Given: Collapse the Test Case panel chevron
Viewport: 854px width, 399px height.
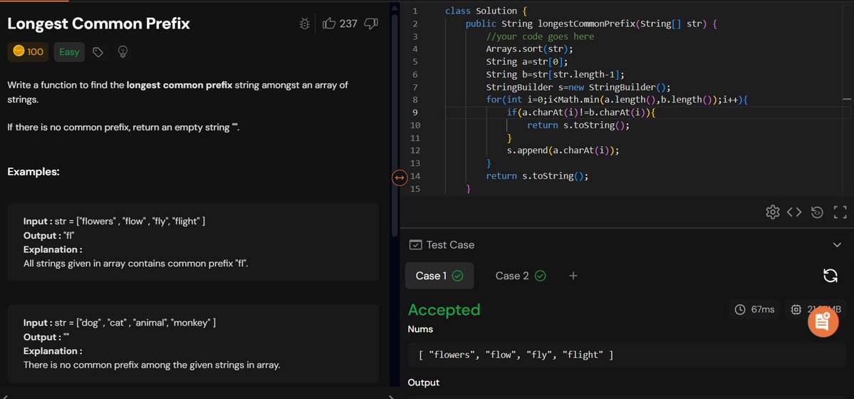Looking at the screenshot, I should pyautogui.click(x=837, y=244).
